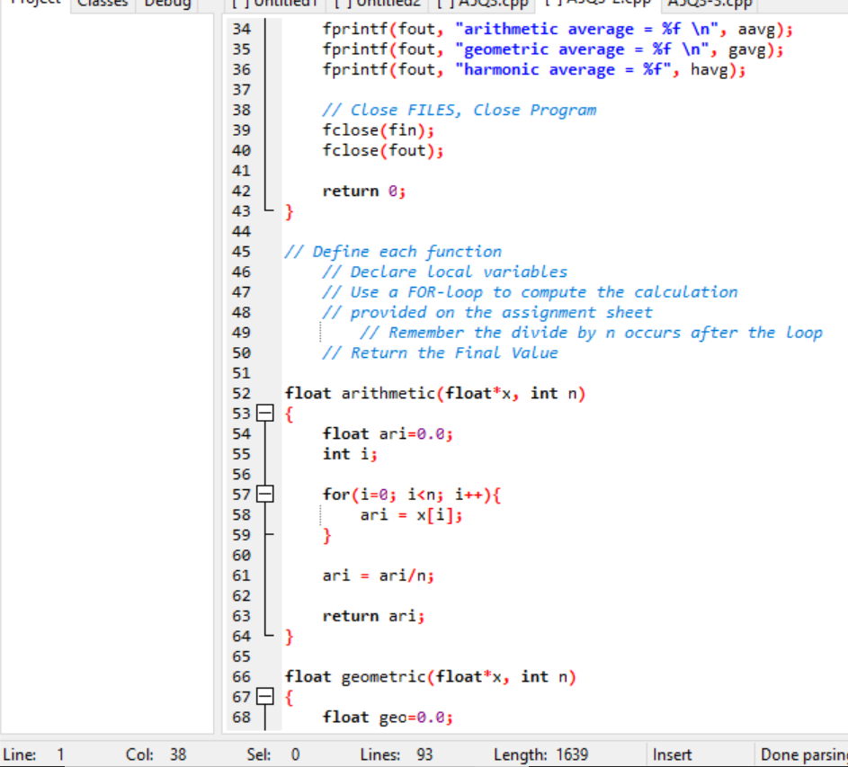Collapse the geometric function fold at line 67
The image size is (848, 767).
(x=265, y=697)
